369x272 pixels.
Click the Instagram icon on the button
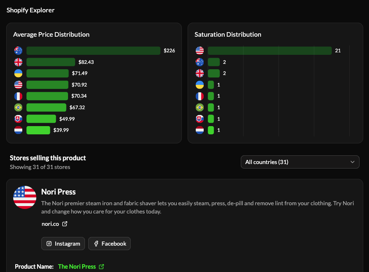tap(49, 244)
